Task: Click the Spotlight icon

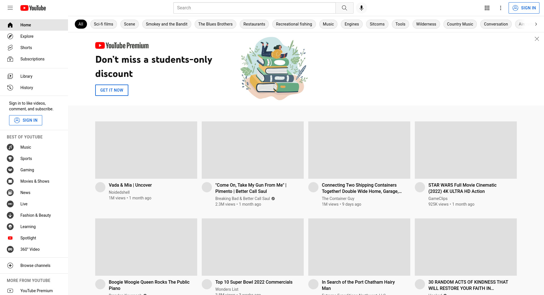Action: [x=10, y=238]
